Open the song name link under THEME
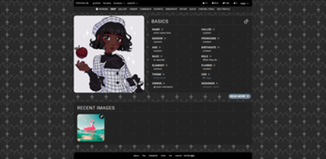The height and width of the screenshot is (159, 326). tap(159, 78)
